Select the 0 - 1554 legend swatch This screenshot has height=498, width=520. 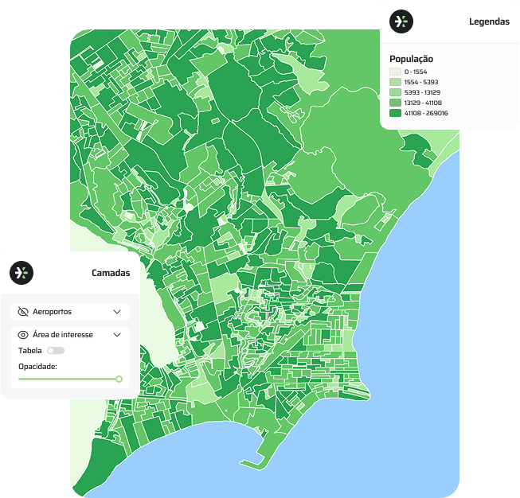[395, 72]
